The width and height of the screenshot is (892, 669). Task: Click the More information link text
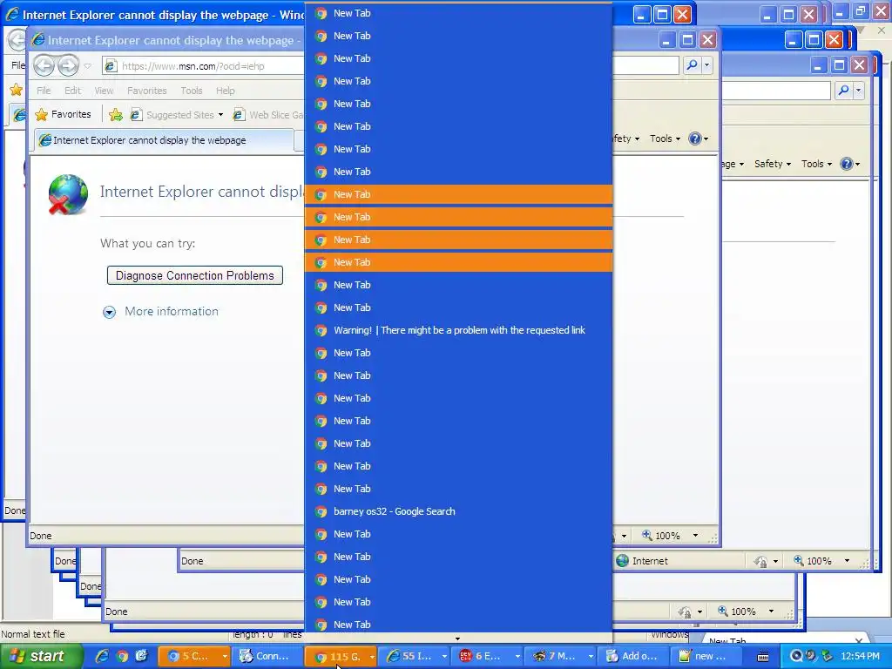click(172, 311)
